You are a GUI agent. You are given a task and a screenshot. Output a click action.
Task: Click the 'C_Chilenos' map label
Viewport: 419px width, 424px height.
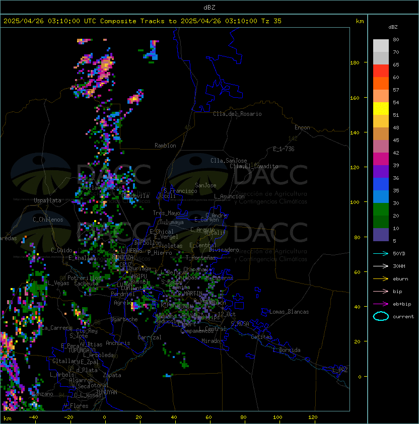48,220
